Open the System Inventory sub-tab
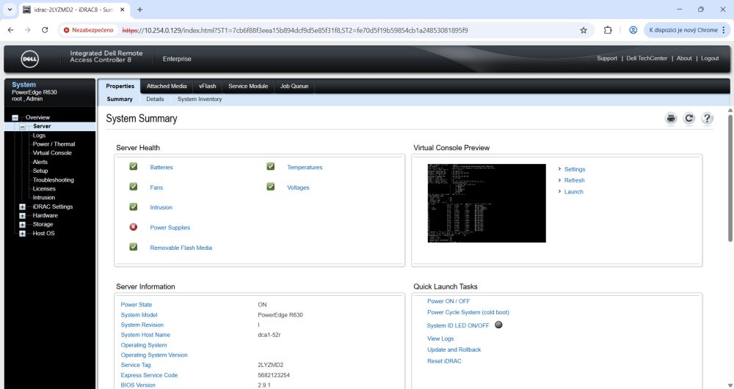The image size is (734, 389). pos(200,99)
